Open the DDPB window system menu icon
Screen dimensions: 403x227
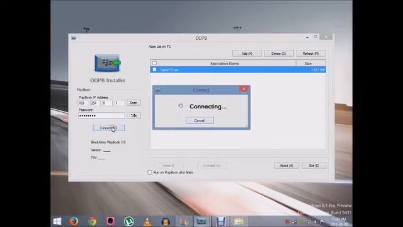pyautogui.click(x=74, y=38)
